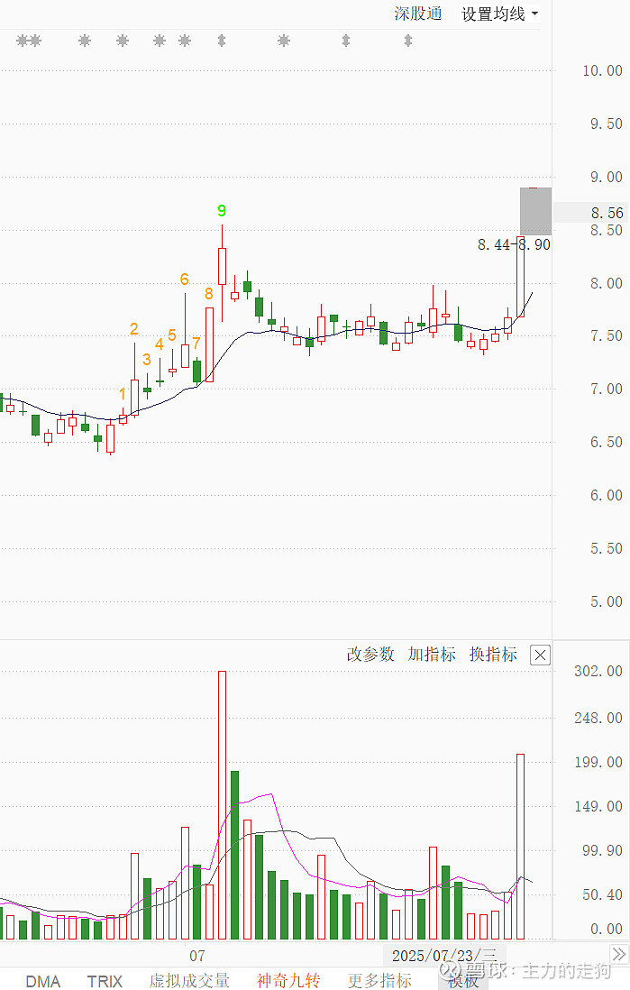Click the orange number 6 marker
The image size is (630, 990).
pos(185,280)
